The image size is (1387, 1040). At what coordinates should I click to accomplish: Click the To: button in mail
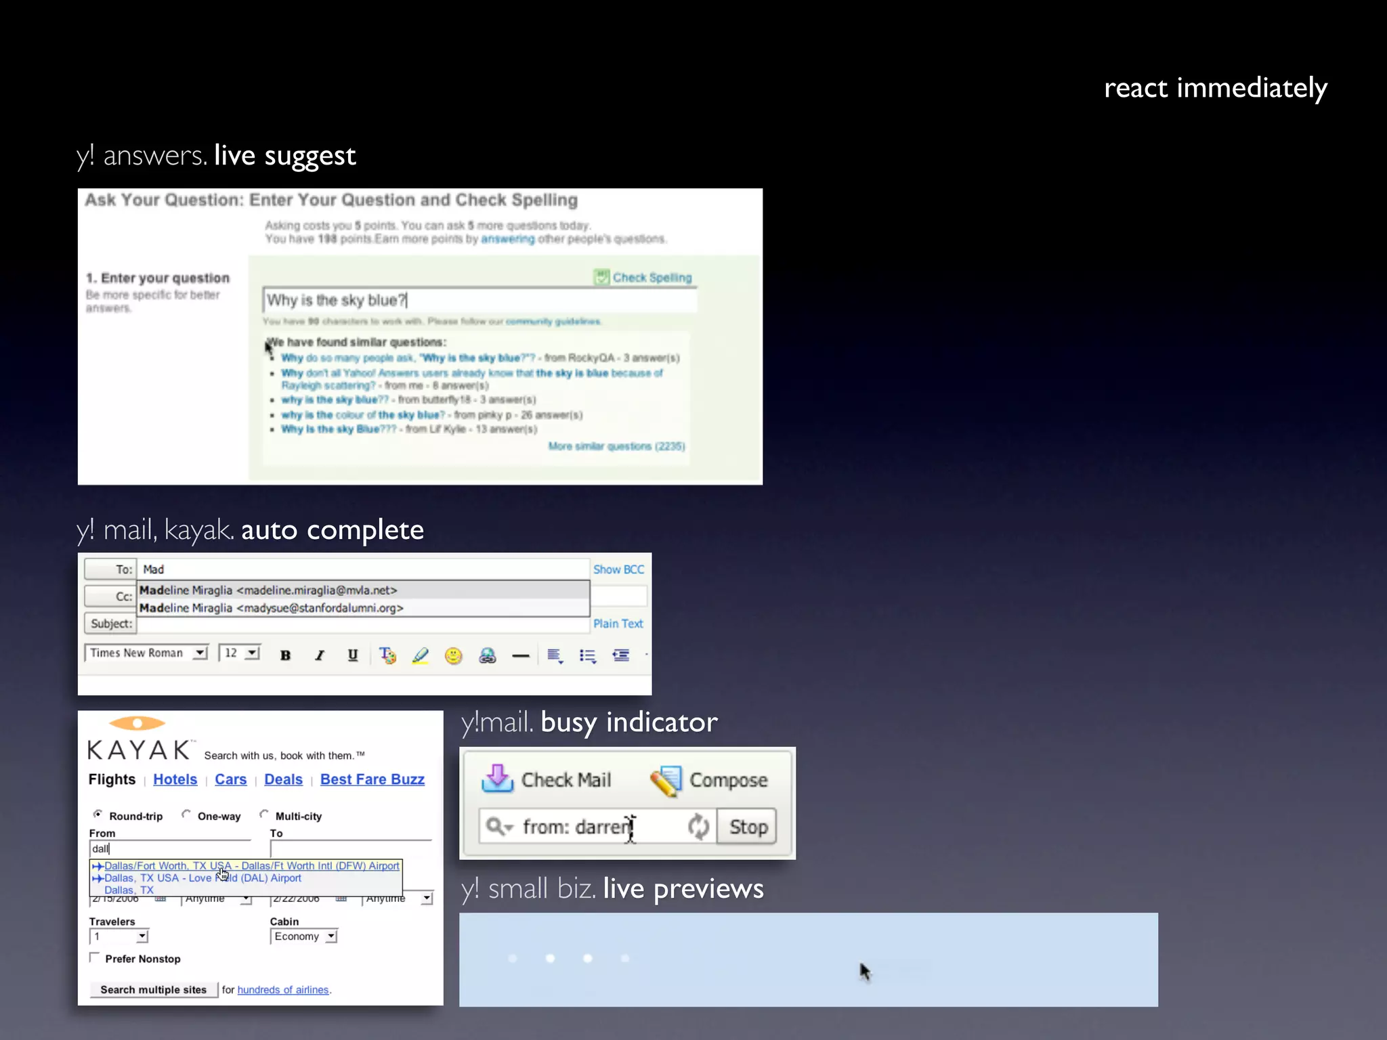coord(110,569)
